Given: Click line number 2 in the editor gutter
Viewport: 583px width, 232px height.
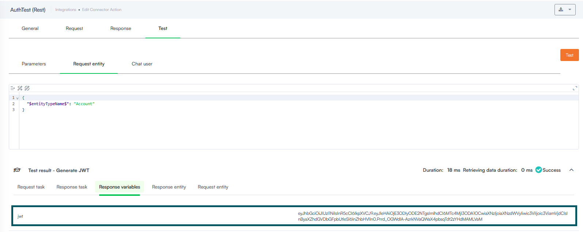Looking at the screenshot, I should pos(14,104).
